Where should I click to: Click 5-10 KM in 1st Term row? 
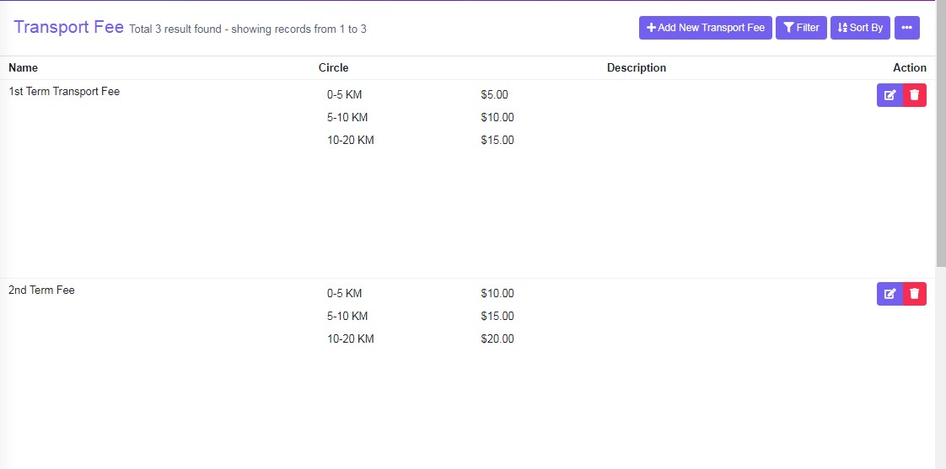[347, 118]
